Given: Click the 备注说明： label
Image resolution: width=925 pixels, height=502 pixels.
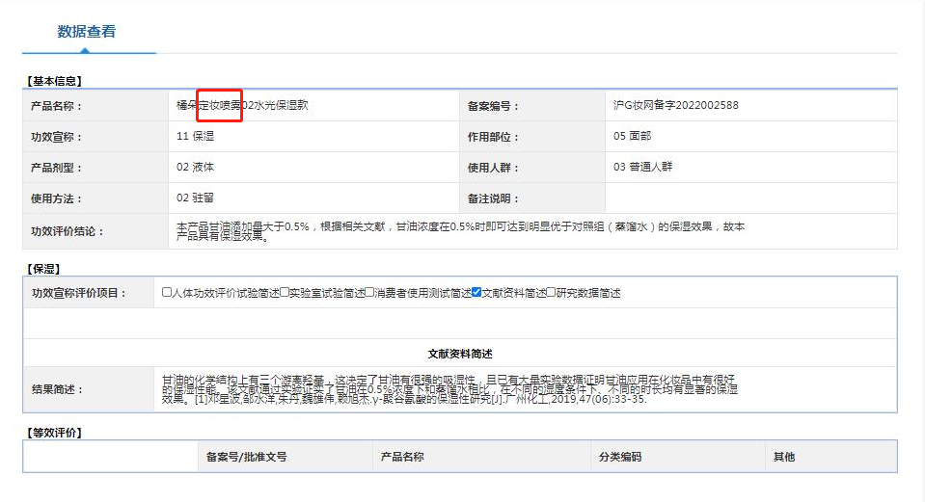Looking at the screenshot, I should 493,198.
